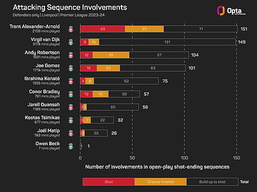Click Andy Robertson's orange 35 chance segment
Screen dimensions: 257x192
(x=111, y=55)
